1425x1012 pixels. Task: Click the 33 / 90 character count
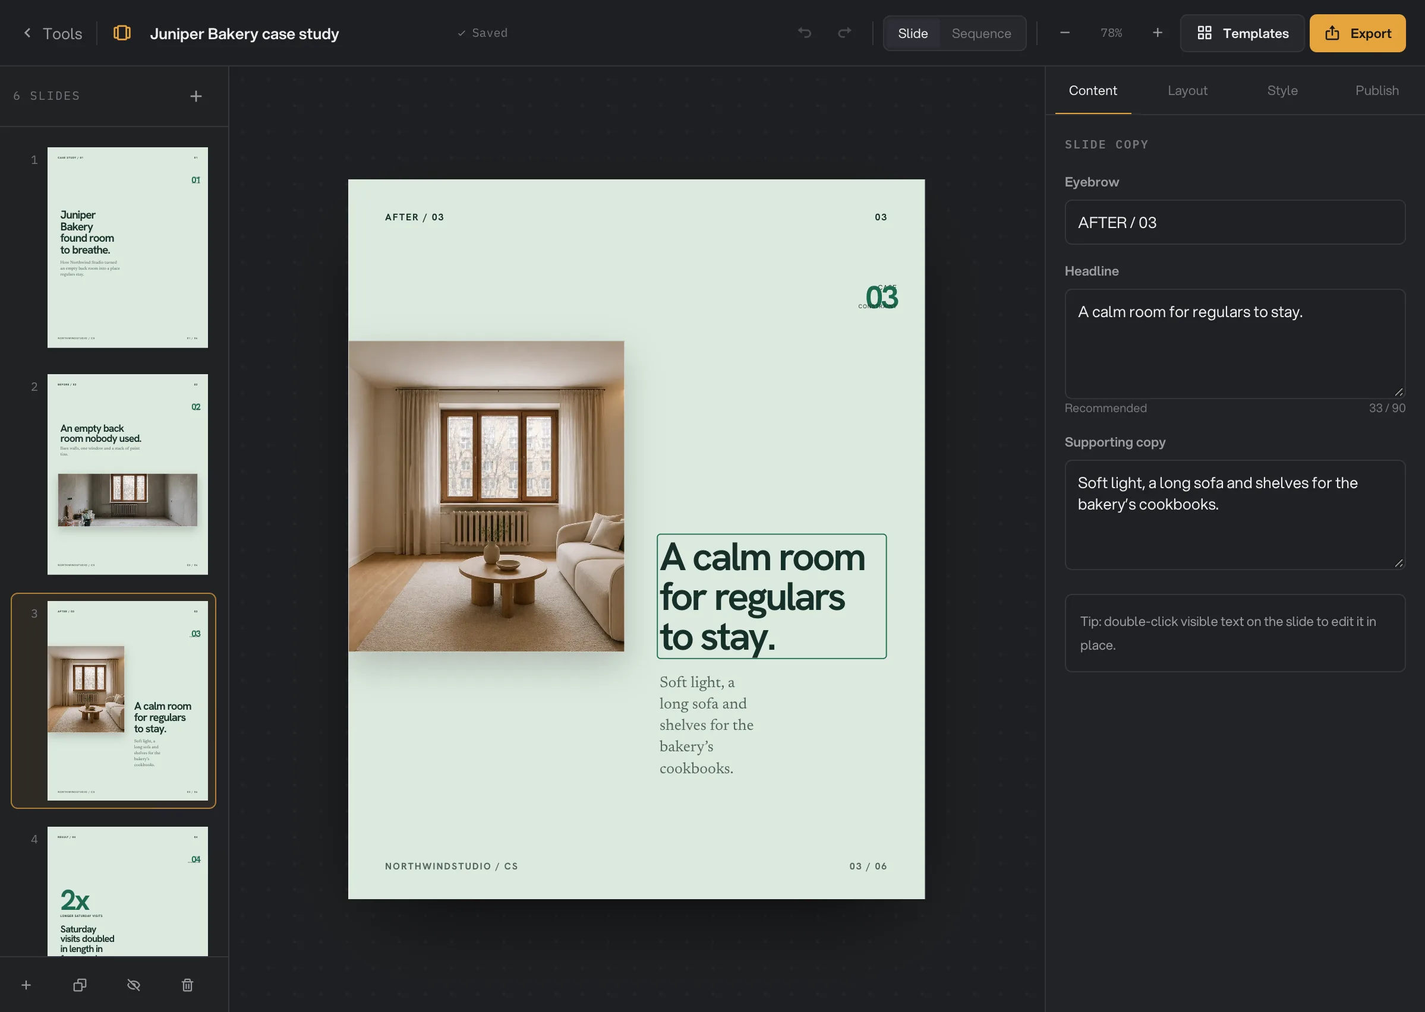(x=1386, y=408)
